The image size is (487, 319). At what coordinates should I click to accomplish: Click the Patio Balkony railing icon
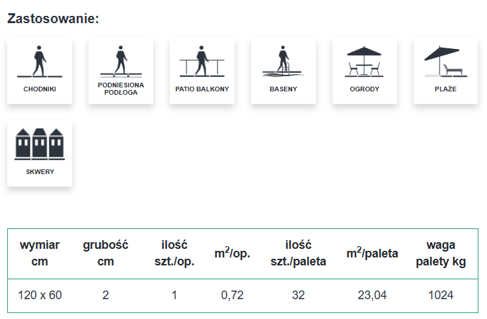coord(202,62)
